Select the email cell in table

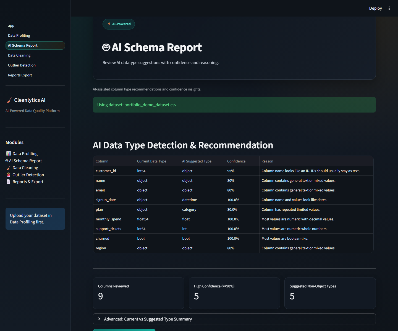[114, 190]
